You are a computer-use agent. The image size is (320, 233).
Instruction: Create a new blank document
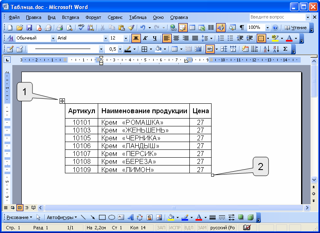point(10,28)
